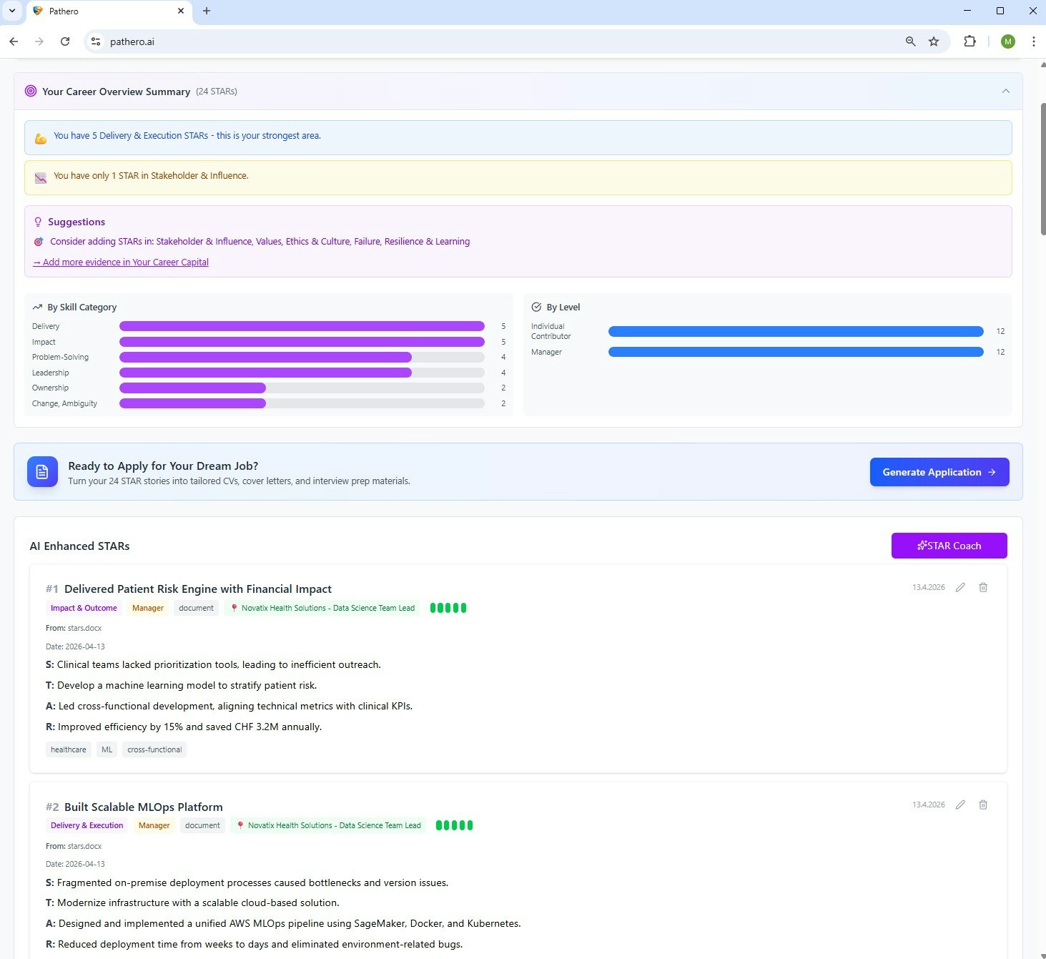Click the zoom magnifier icon in address bar
Viewport: 1046px width, 959px height.
click(x=910, y=41)
